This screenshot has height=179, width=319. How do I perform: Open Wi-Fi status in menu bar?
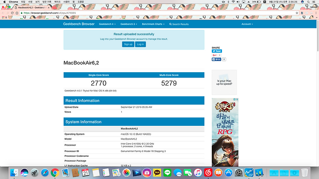233,2
